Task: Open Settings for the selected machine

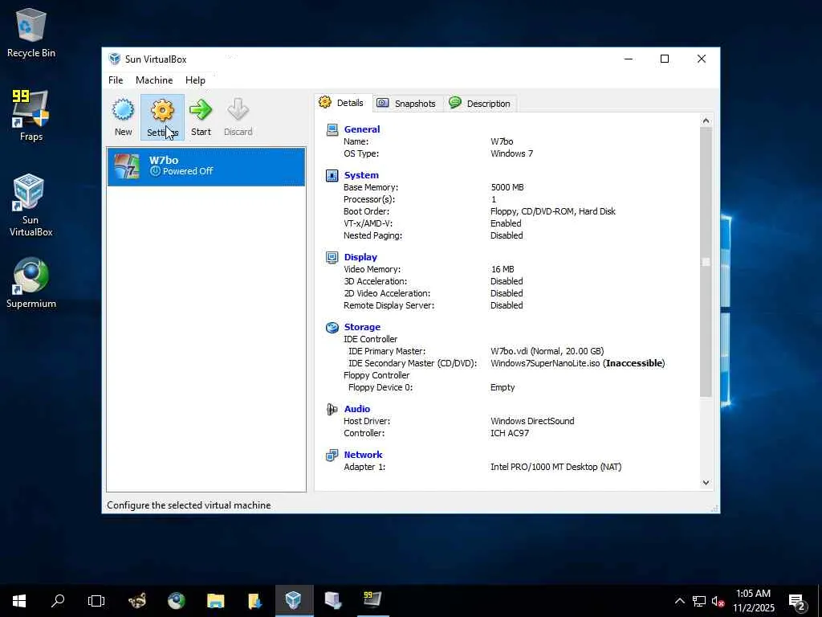Action: click(162, 117)
